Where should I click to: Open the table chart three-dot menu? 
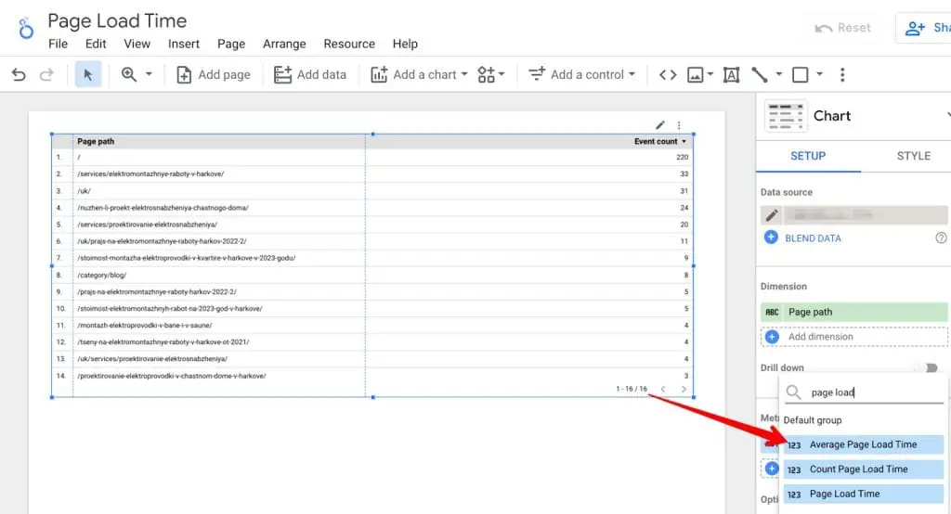679,125
